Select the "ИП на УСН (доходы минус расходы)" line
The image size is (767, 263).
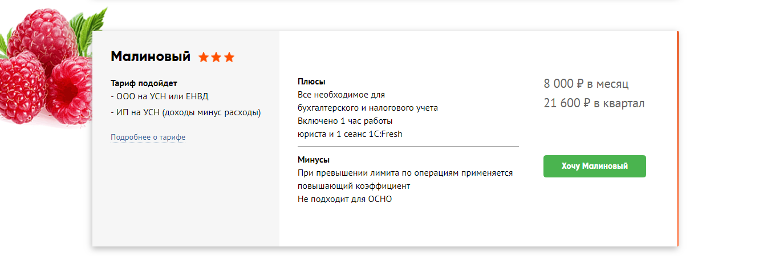[x=185, y=112]
